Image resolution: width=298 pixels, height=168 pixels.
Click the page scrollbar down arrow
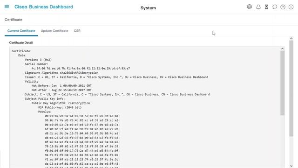coord(291,166)
